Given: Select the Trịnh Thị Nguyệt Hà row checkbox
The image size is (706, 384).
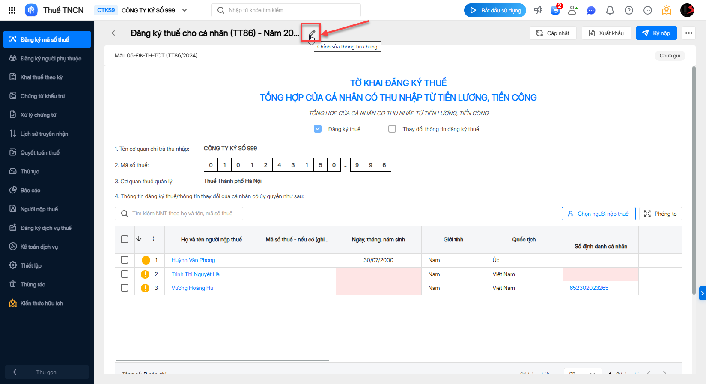Looking at the screenshot, I should tap(125, 274).
